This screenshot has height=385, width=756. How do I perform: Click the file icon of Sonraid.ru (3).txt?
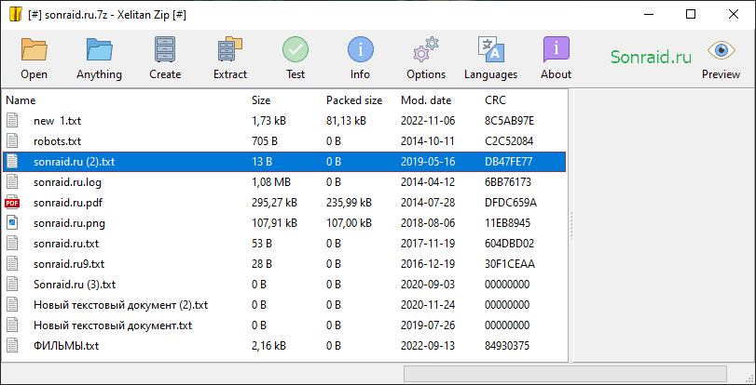tap(12, 285)
